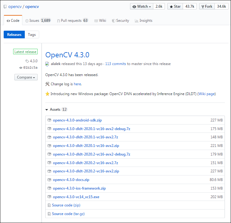The height and width of the screenshot is (223, 231).
Task: View the 2.6k watchers count
Action: pyautogui.click(x=159, y=6)
